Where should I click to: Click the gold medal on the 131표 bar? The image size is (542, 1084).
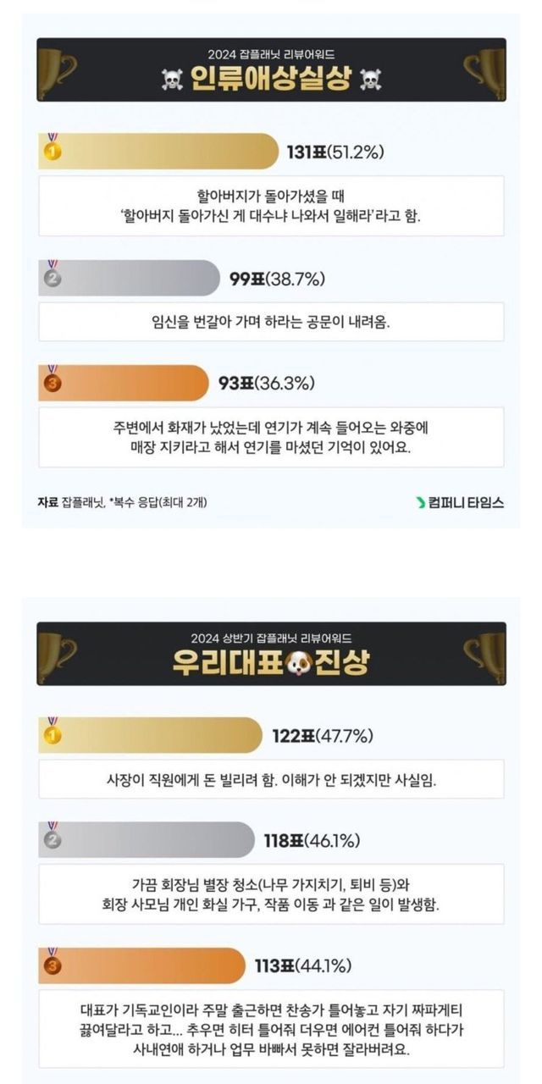click(x=53, y=151)
